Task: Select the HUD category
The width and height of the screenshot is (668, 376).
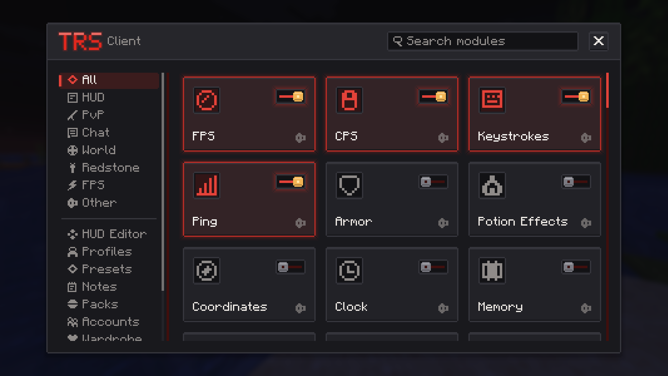Action: coord(109,97)
